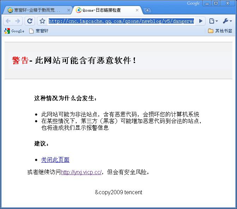Minimize the browser window
Screen dimensions: 237x209
pos(207,3)
